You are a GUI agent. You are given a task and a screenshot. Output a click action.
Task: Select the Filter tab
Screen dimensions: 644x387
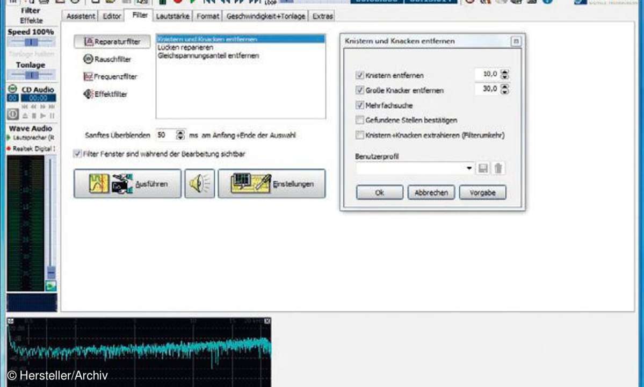(x=140, y=15)
